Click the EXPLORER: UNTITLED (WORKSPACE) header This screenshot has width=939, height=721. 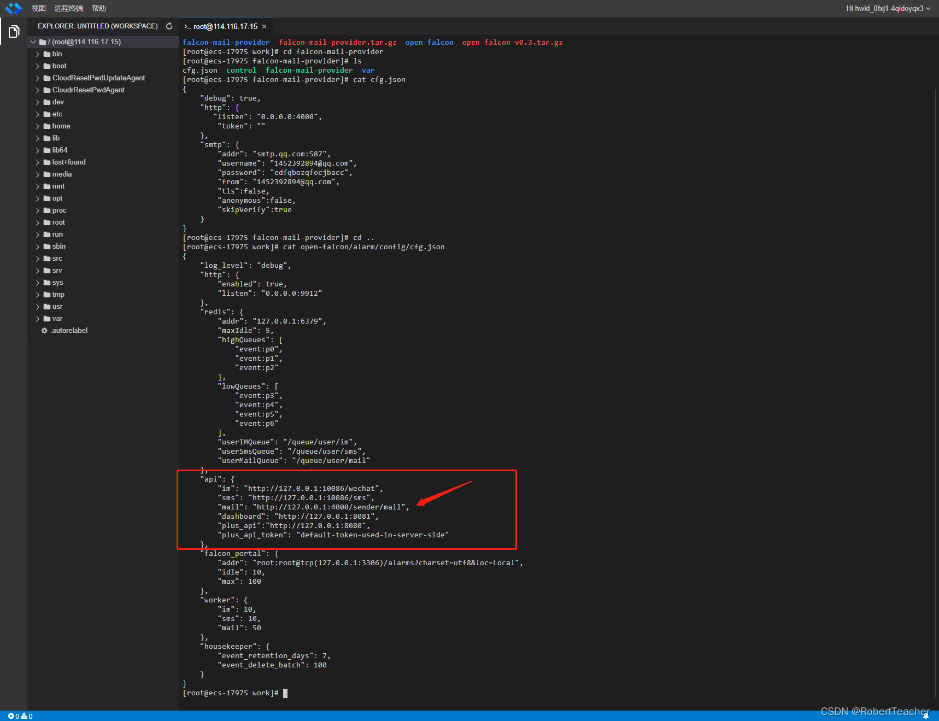tap(98, 26)
